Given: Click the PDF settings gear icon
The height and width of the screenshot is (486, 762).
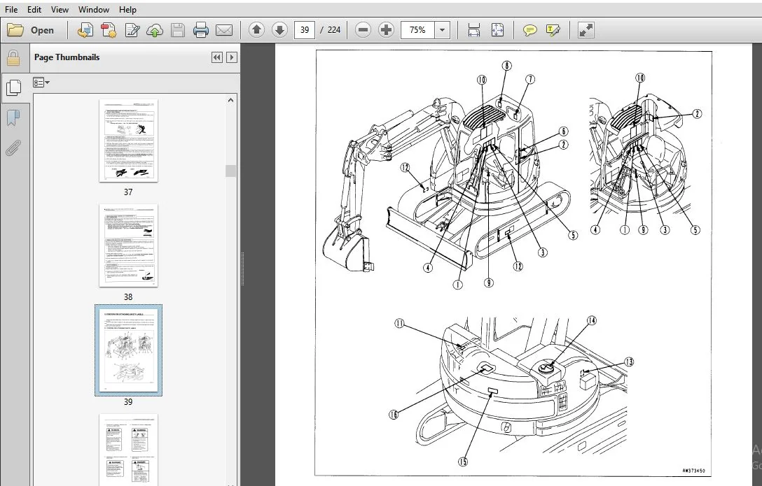Looking at the screenshot, I should click(109, 30).
